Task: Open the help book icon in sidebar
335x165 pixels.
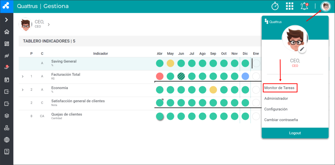Action: point(7,152)
